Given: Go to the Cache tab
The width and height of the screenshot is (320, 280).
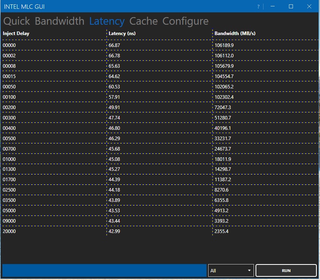Looking at the screenshot, I should pyautogui.click(x=143, y=21).
